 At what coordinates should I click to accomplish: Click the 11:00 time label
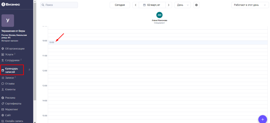click(x=45, y=56)
